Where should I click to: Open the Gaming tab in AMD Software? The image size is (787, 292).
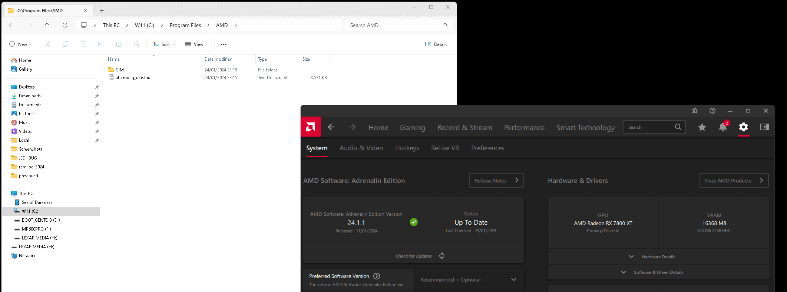(412, 127)
